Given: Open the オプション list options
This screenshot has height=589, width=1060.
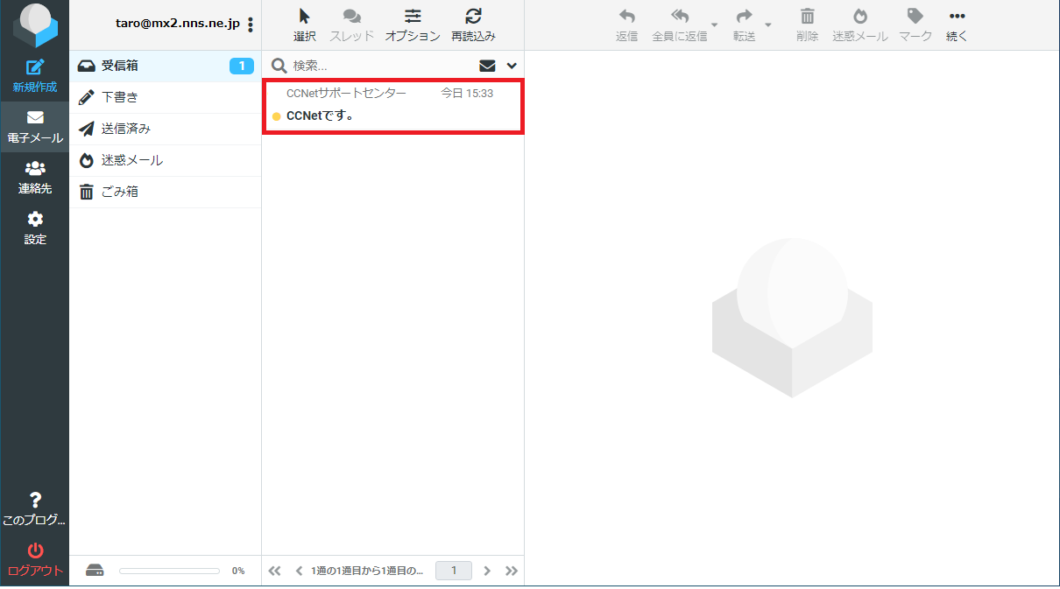Looking at the screenshot, I should tap(413, 17).
